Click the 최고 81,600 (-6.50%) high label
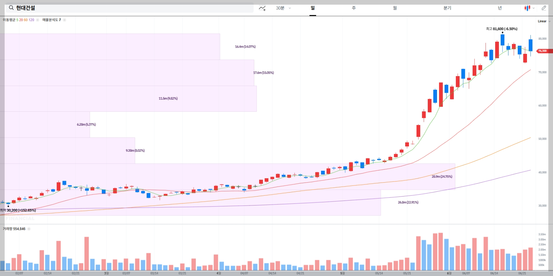553x276 pixels. (x=502, y=29)
